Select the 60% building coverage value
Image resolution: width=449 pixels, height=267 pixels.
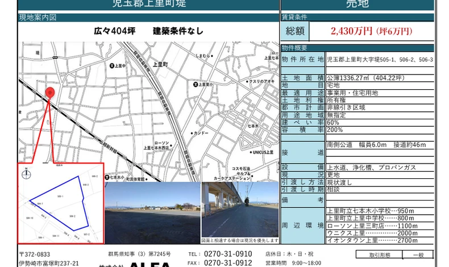(332, 123)
